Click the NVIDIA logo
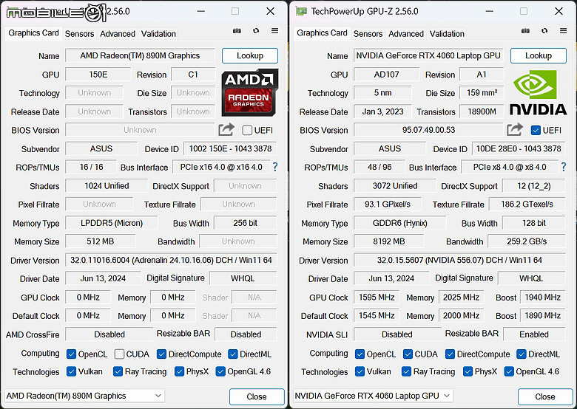The image size is (577, 409). pyautogui.click(x=538, y=92)
